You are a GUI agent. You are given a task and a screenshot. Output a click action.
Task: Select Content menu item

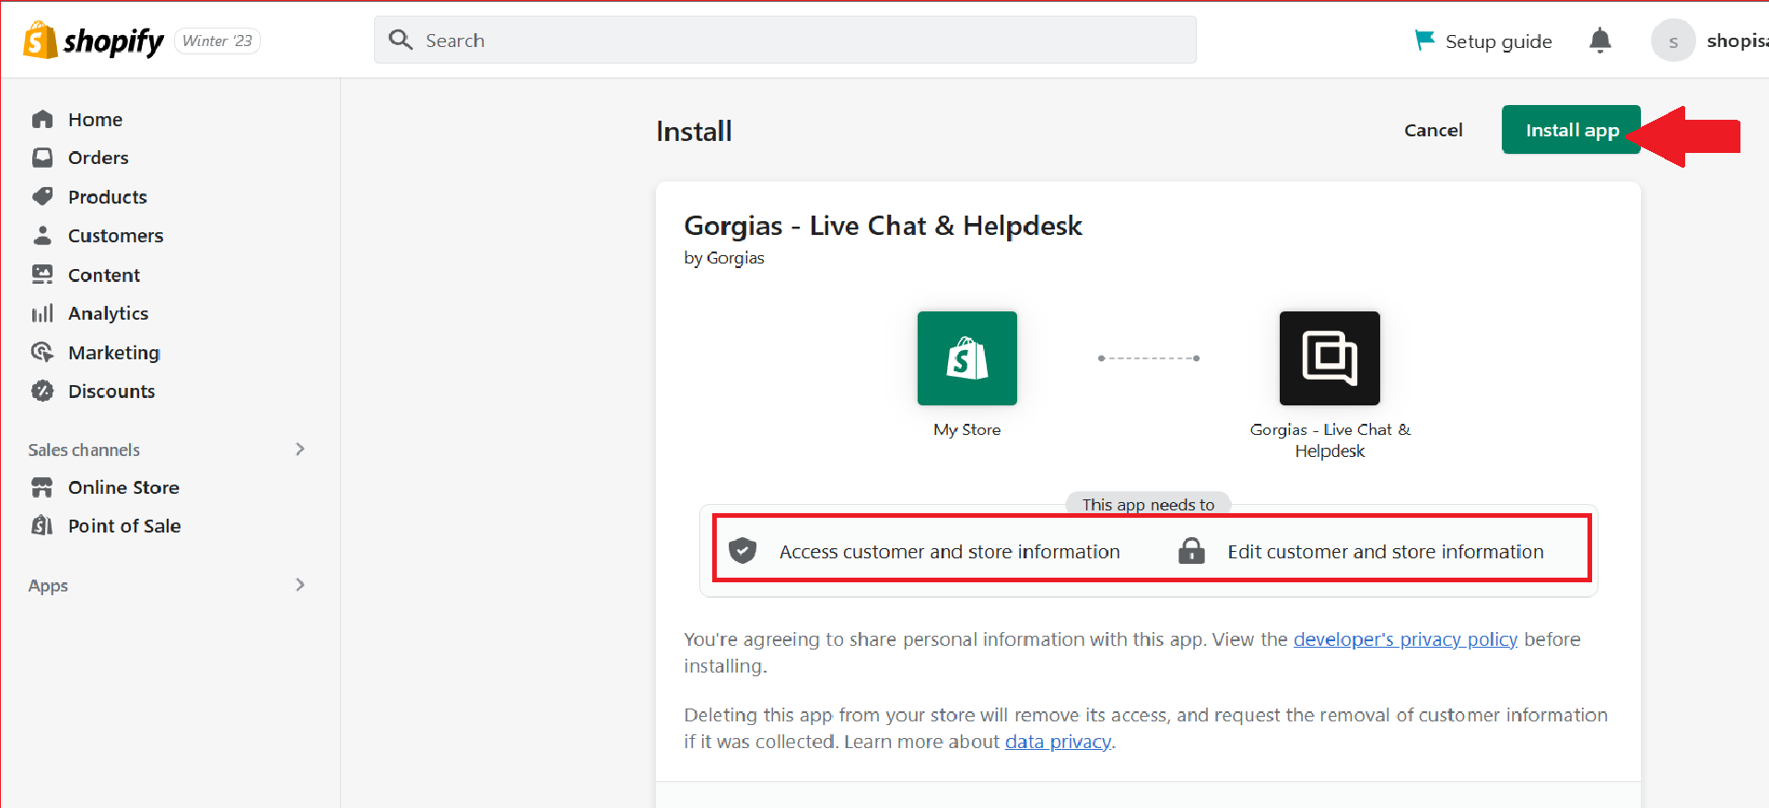pyautogui.click(x=104, y=275)
